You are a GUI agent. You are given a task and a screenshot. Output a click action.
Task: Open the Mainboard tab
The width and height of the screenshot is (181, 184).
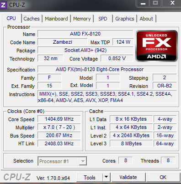(x=56, y=19)
